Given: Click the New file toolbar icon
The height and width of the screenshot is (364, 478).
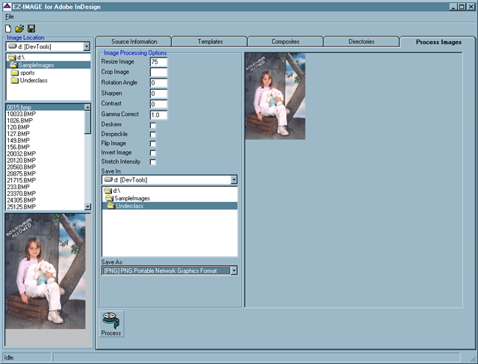Looking at the screenshot, I should (8, 28).
